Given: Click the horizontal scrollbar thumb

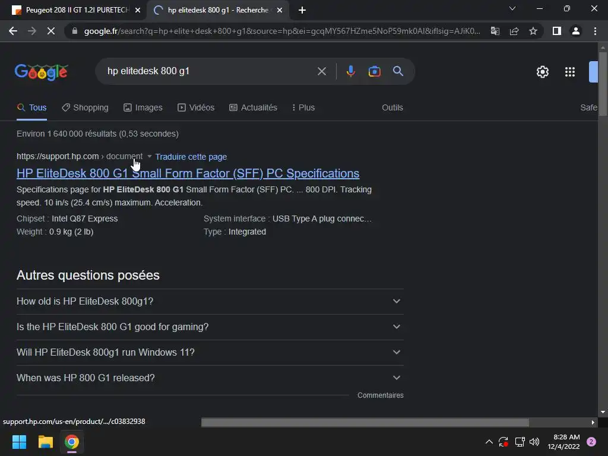Looking at the screenshot, I should point(365,422).
